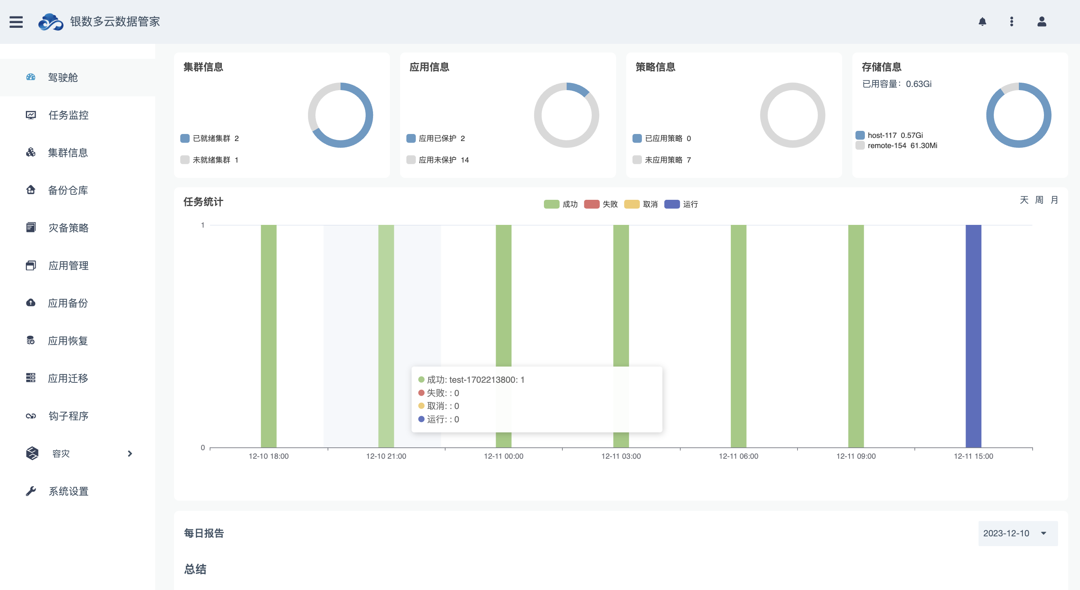1080x590 pixels.
Task: Click the 驾驶舱 dashboard icon
Action: (x=31, y=77)
